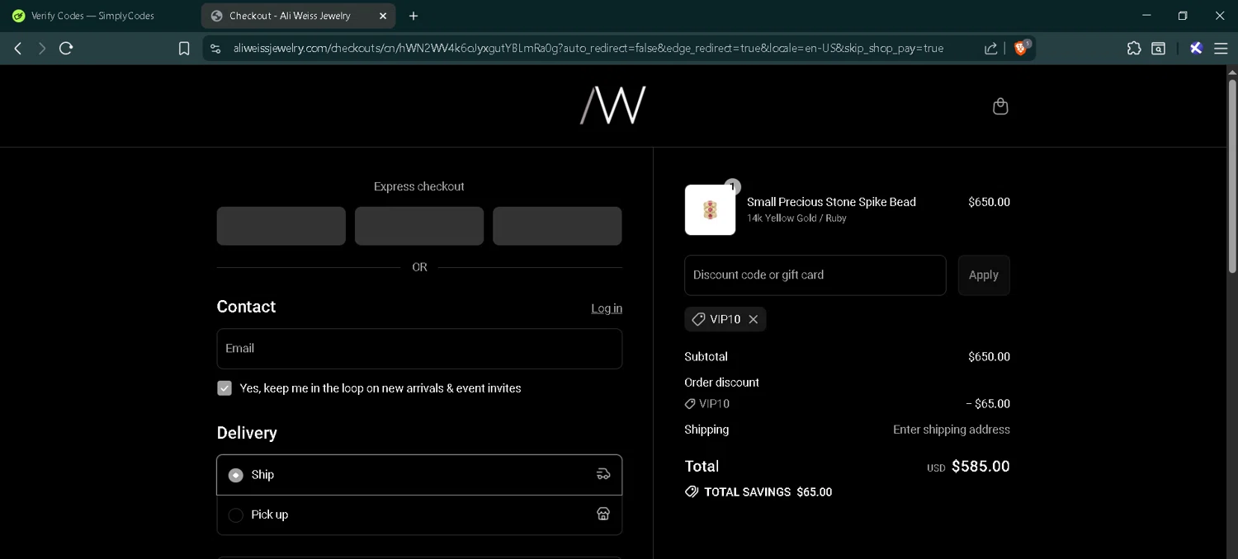Screen dimensions: 1238x559
Task: Click the middle express checkout button
Action: (x=419, y=226)
